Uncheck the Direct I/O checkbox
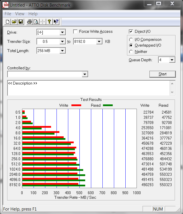 pos(131,32)
